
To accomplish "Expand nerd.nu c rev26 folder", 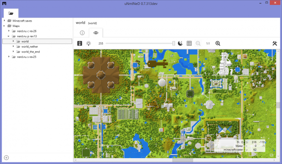I will click(9, 31).
